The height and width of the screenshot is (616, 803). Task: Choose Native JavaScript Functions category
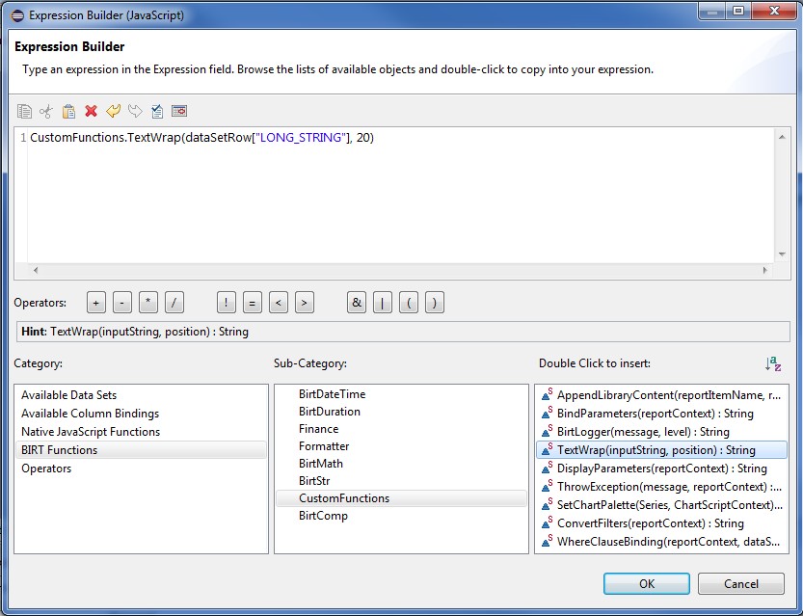point(91,432)
